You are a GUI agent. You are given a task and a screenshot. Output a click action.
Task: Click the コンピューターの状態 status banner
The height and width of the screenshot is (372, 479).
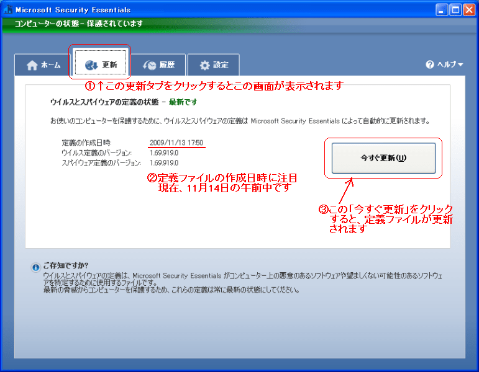click(79, 24)
